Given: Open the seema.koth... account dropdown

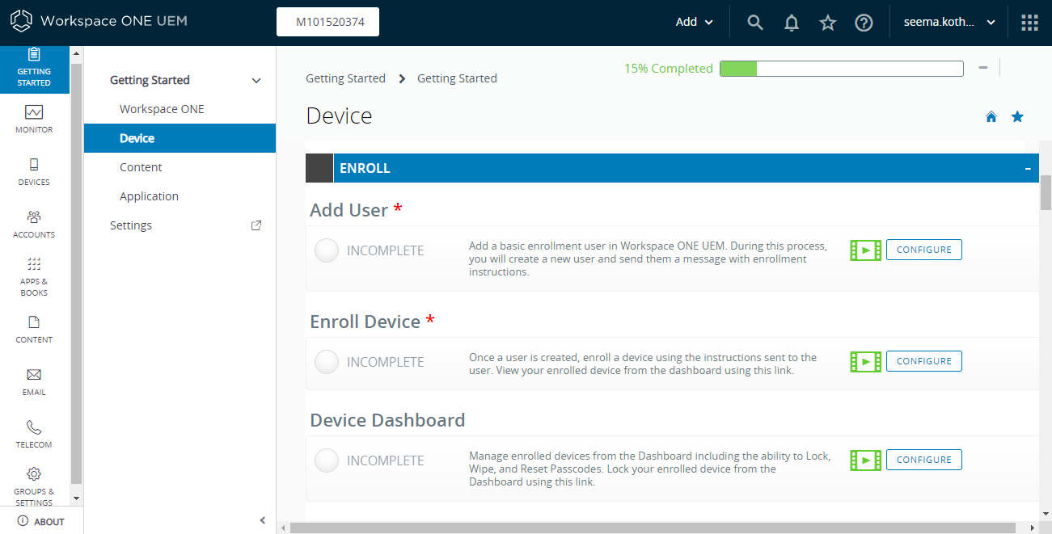Looking at the screenshot, I should pos(949,22).
